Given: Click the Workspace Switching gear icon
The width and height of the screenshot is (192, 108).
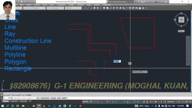Looking at the screenshot, I should pyautogui.click(x=155, y=102).
